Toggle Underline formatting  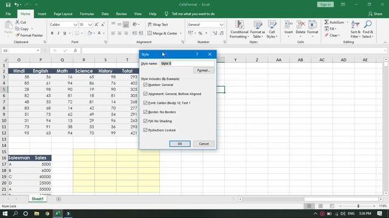click(65, 33)
